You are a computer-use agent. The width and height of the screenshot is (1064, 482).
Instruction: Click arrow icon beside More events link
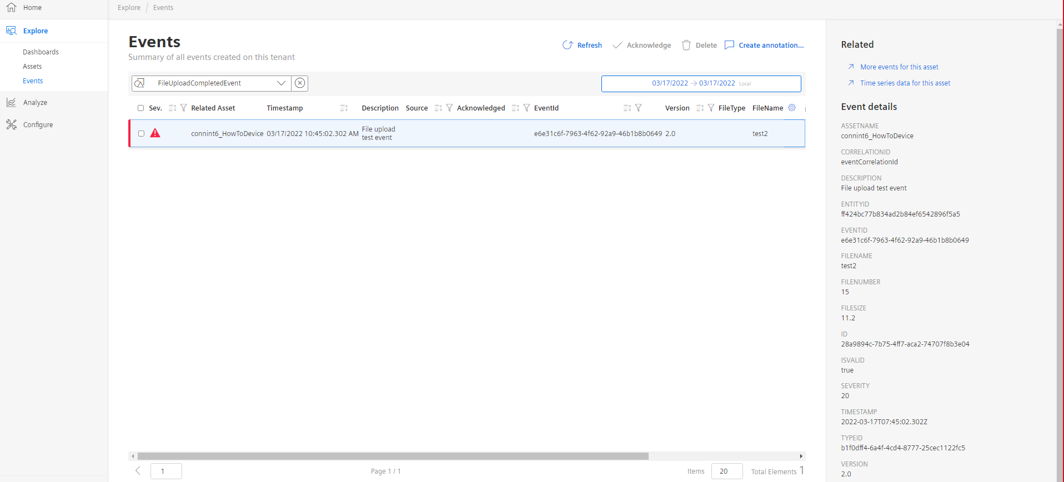[851, 67]
